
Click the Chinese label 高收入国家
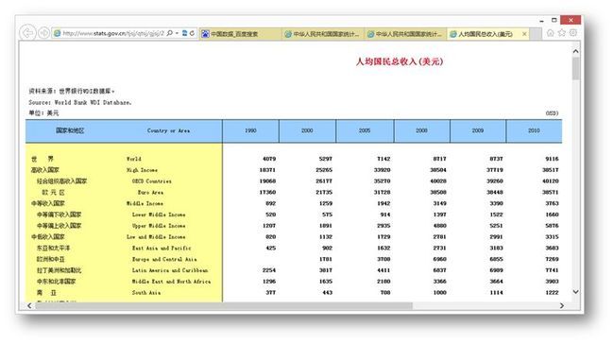click(45, 170)
